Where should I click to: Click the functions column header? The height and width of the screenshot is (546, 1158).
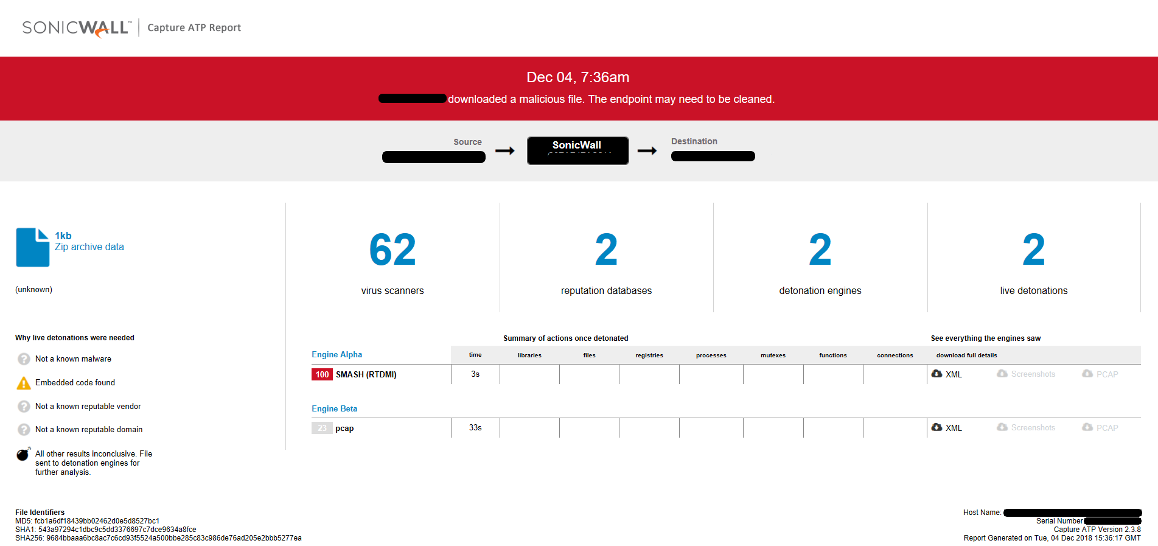point(833,355)
